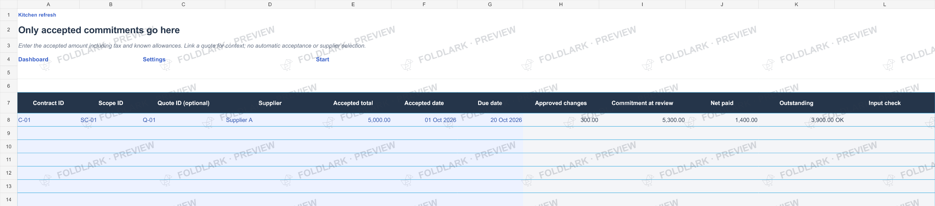
Task: Click the Commitment at review header
Action: coord(642,103)
